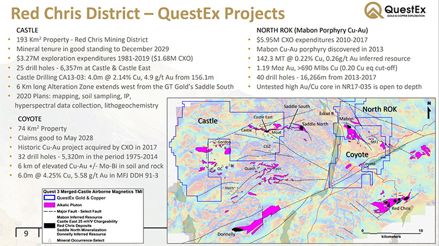Click the 'Iskut' town label on the map
439x246 pixels.
click(x=325, y=113)
